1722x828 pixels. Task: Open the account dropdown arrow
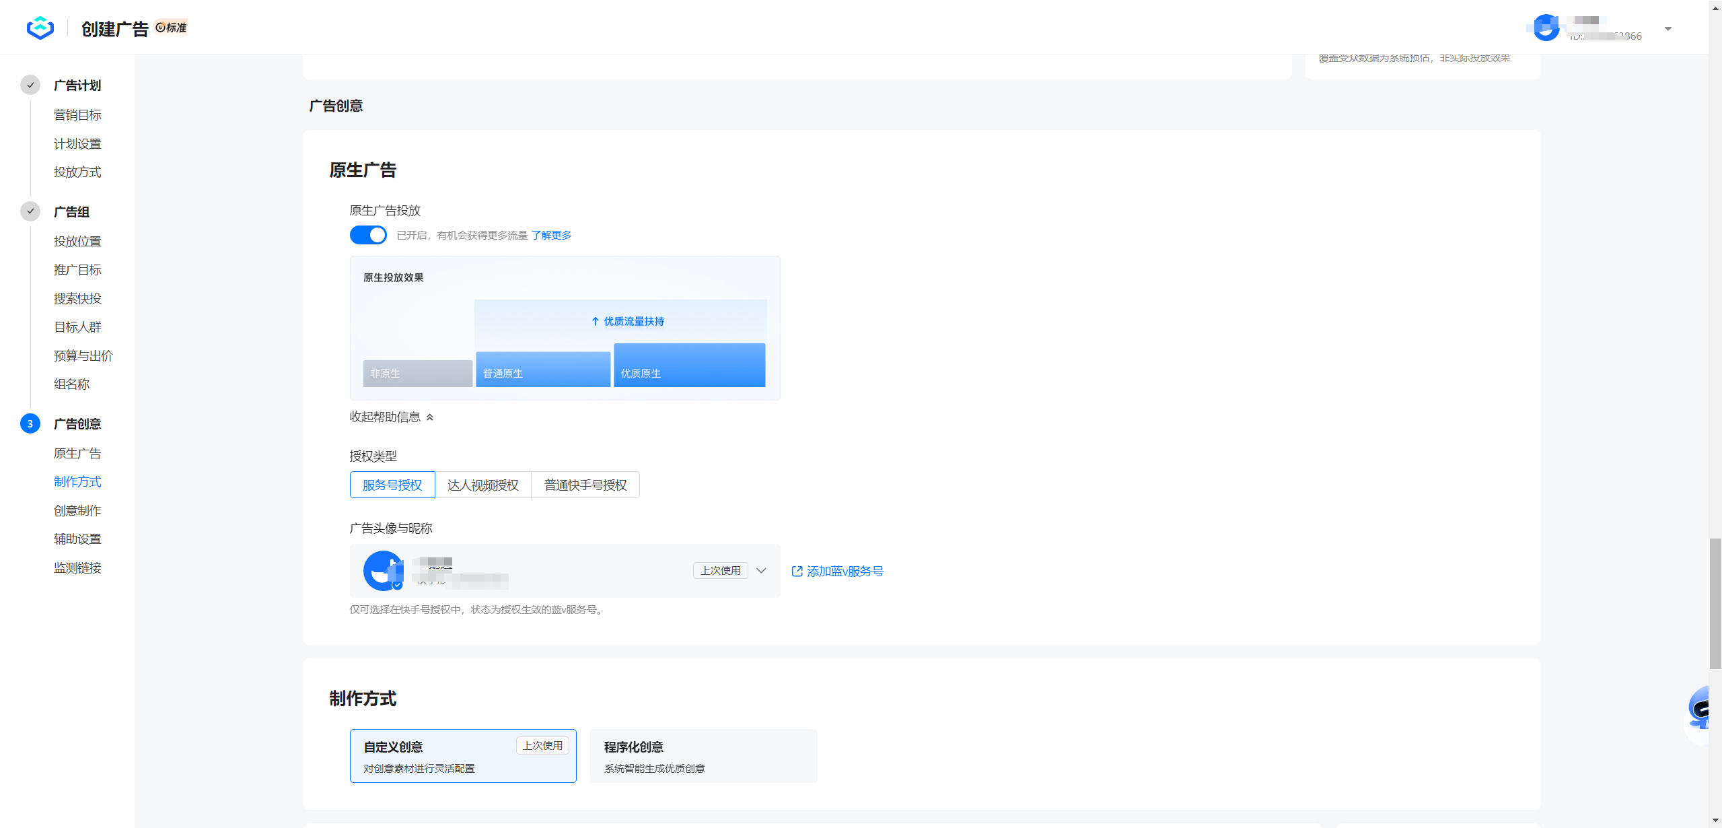coord(1667,28)
